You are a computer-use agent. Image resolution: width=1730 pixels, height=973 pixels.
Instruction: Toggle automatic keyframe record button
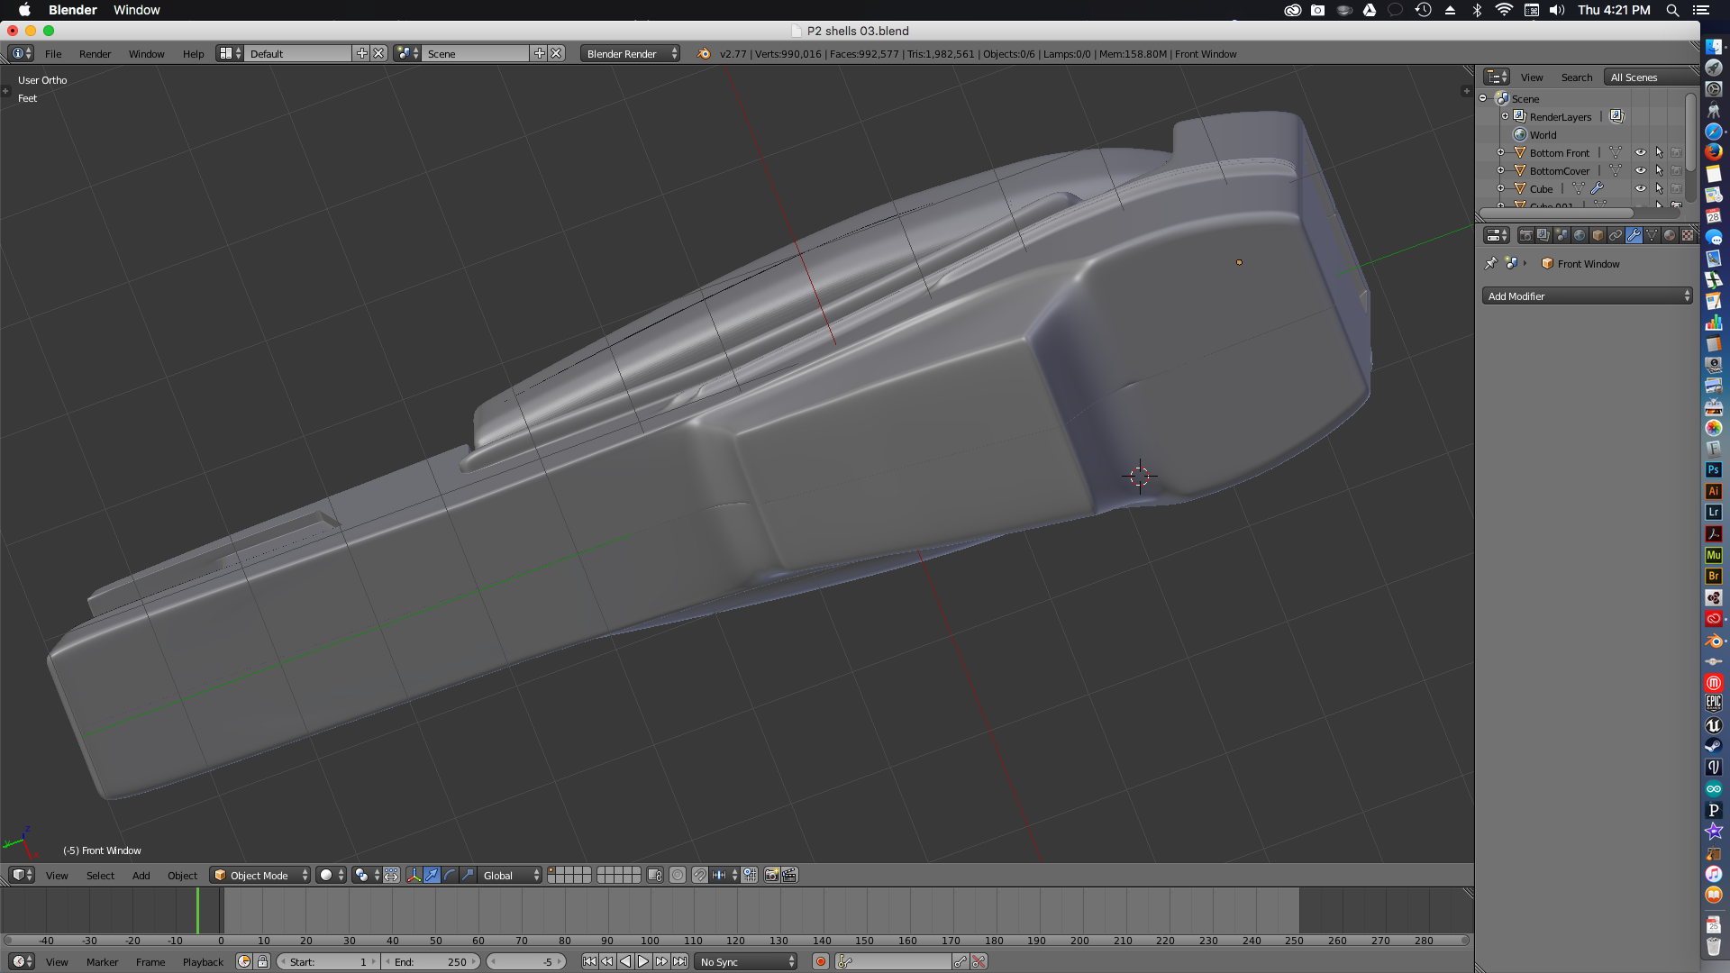pyautogui.click(x=821, y=961)
